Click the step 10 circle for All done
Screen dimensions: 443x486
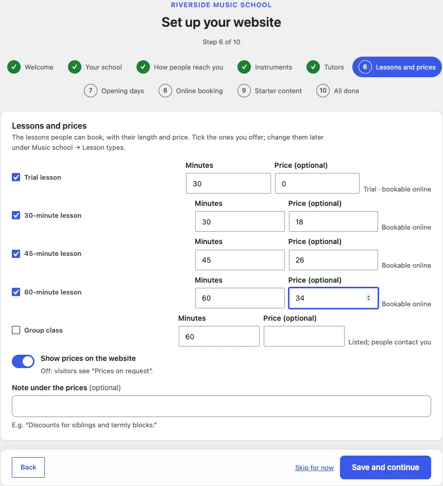[x=322, y=91]
